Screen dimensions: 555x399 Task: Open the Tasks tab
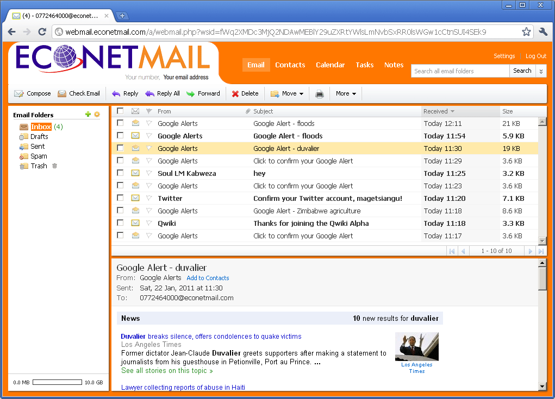tap(365, 65)
